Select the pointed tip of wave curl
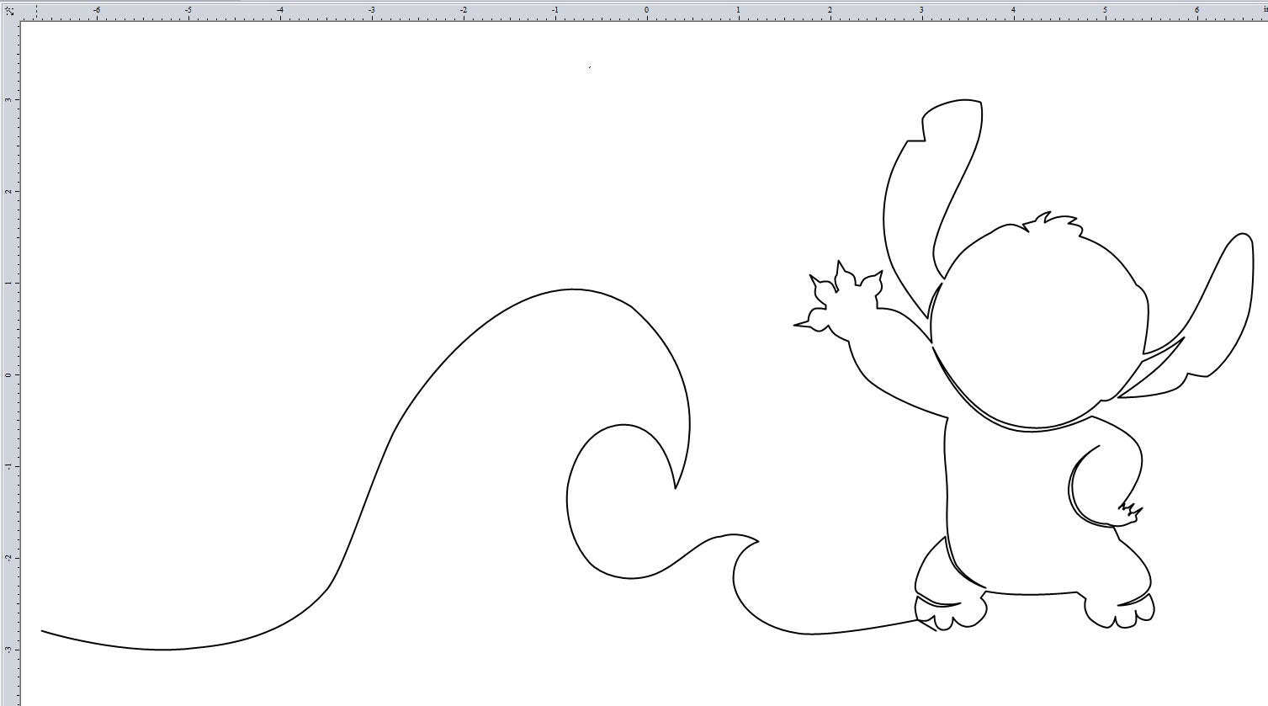The width and height of the screenshot is (1268, 706). pos(675,486)
